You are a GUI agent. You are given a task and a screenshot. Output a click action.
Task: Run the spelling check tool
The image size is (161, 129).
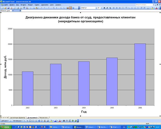coord(24,8)
